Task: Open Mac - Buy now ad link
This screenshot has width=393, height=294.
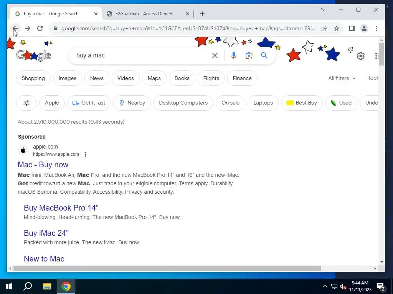Action: click(43, 165)
